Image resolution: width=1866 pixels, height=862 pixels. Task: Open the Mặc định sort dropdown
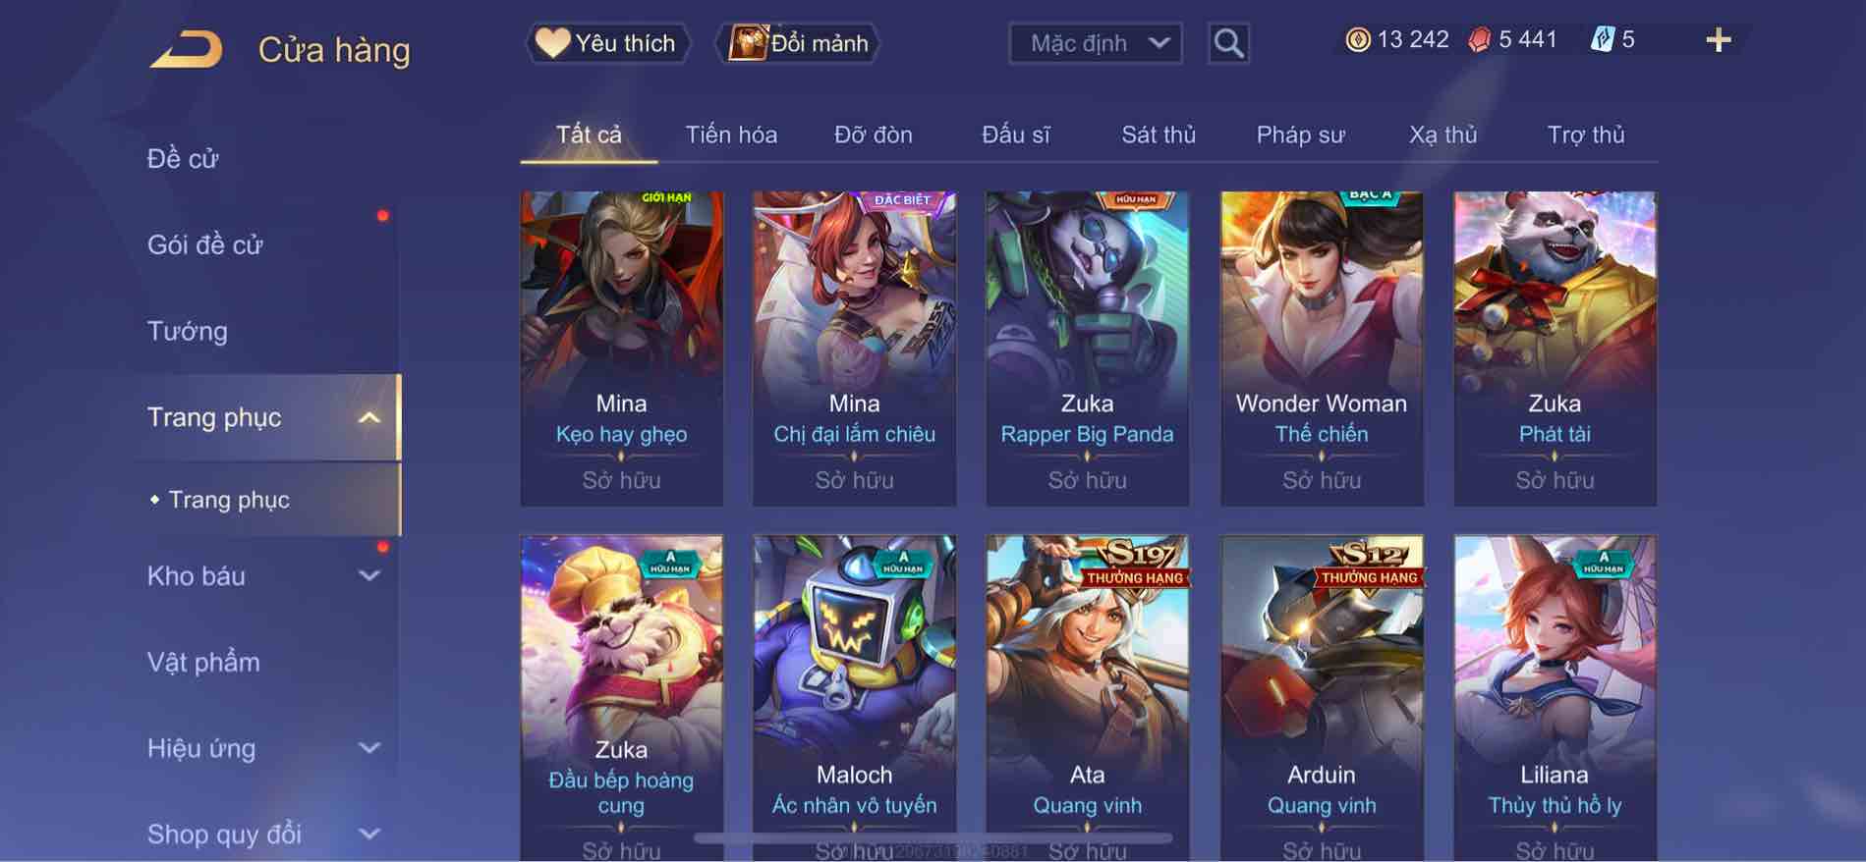pos(1095,43)
